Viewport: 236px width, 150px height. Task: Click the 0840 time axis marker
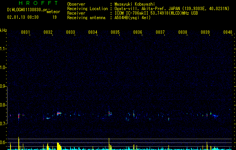pyautogui.click(x=228, y=32)
